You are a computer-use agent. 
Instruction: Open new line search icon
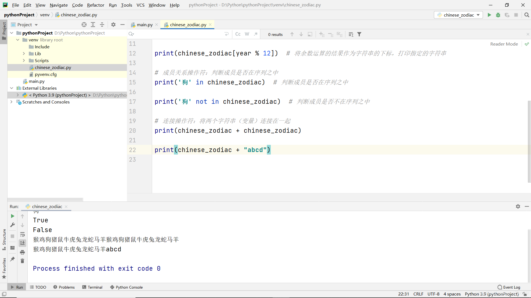(227, 34)
